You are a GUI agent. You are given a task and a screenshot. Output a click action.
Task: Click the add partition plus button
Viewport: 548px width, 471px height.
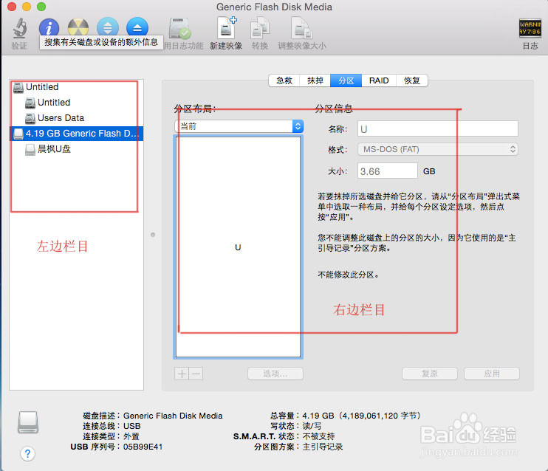point(182,374)
